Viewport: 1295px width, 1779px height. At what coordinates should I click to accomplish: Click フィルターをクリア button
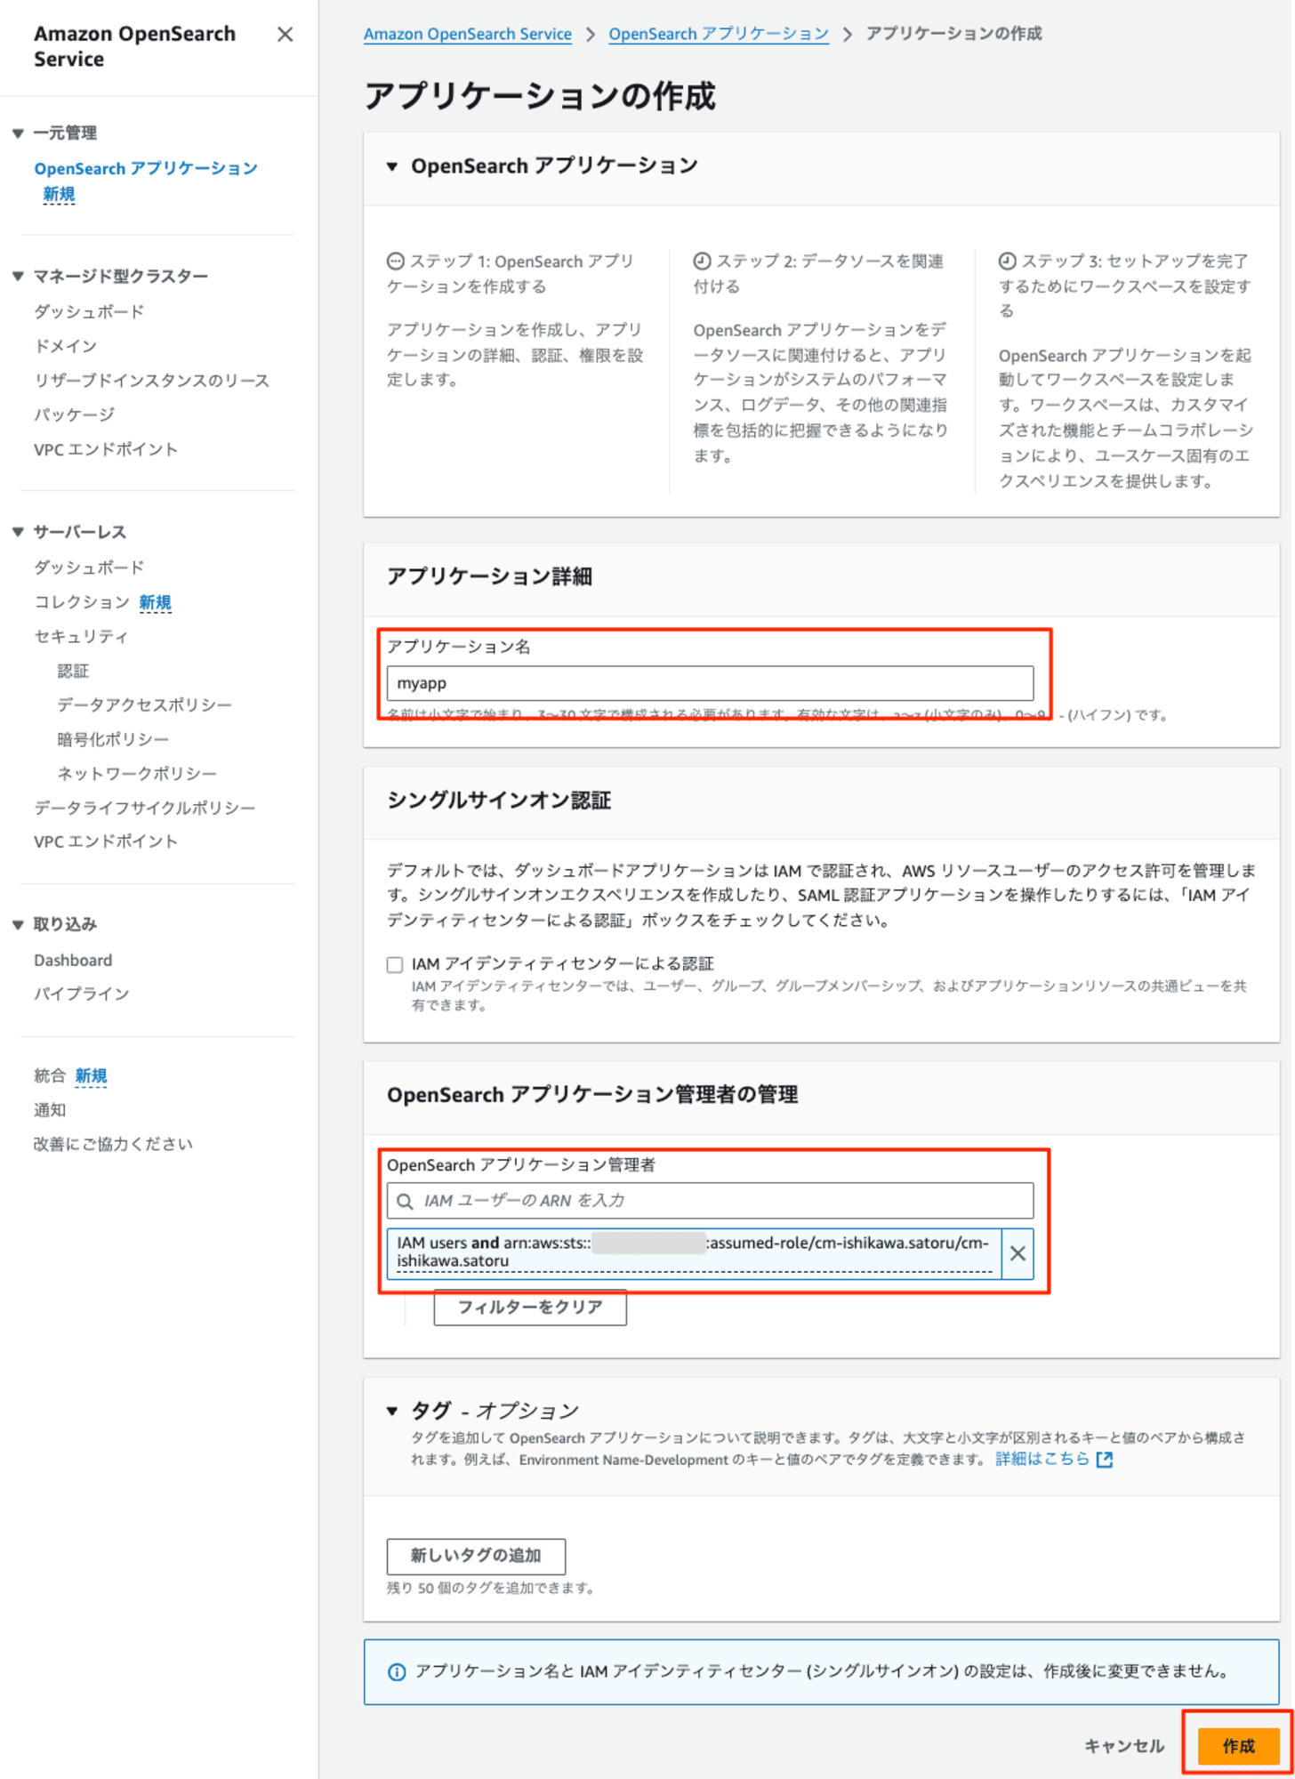click(530, 1307)
